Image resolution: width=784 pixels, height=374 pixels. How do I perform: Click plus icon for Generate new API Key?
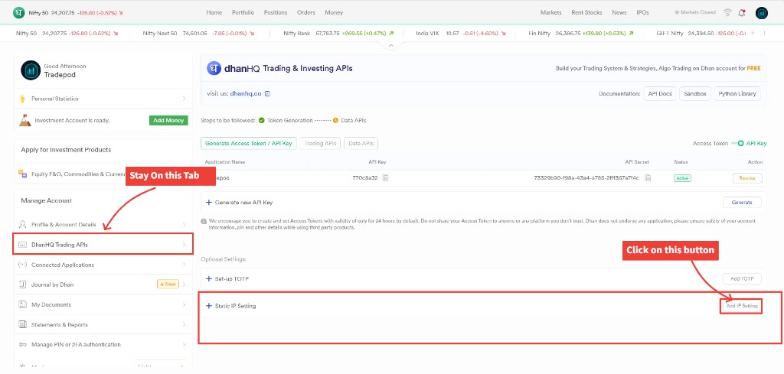[209, 202]
